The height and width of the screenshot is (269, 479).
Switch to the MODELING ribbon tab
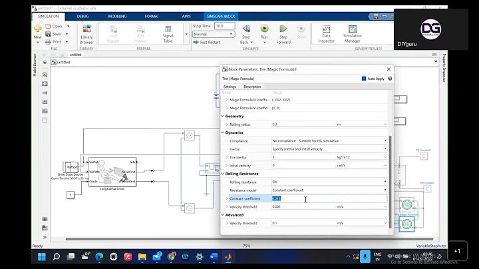point(117,16)
